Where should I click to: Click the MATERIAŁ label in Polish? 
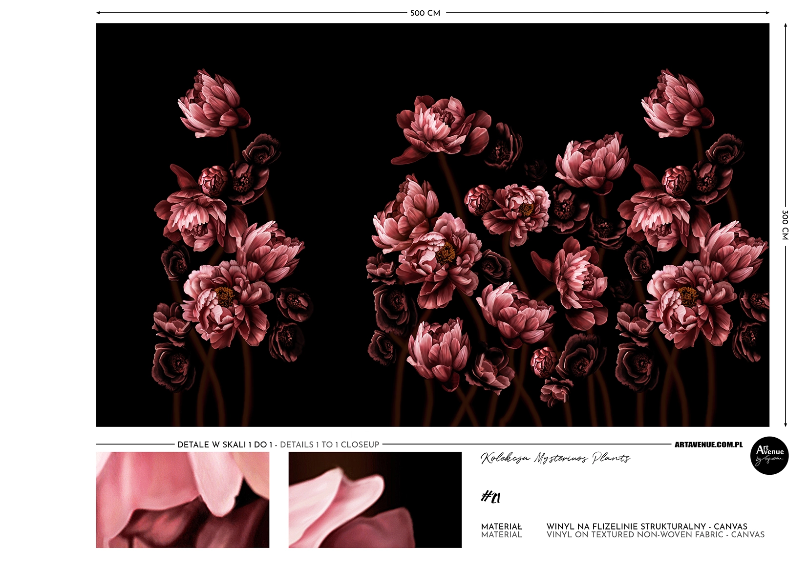(x=501, y=527)
